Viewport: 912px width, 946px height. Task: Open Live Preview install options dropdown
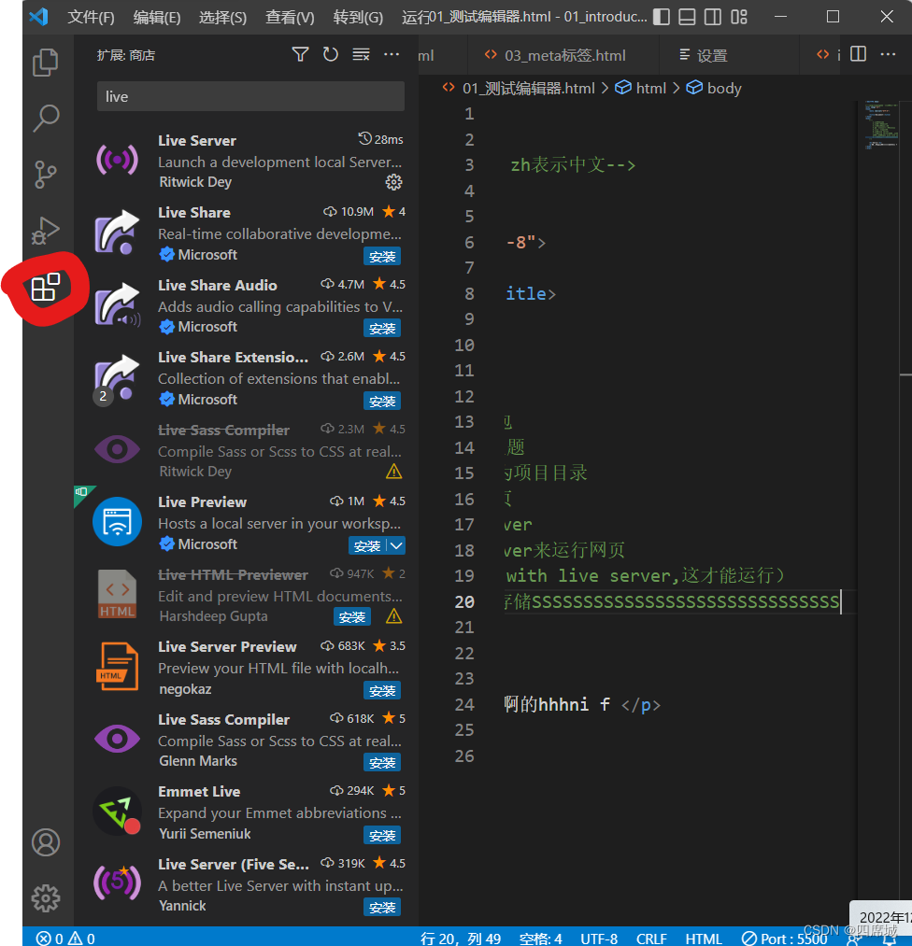click(x=397, y=544)
